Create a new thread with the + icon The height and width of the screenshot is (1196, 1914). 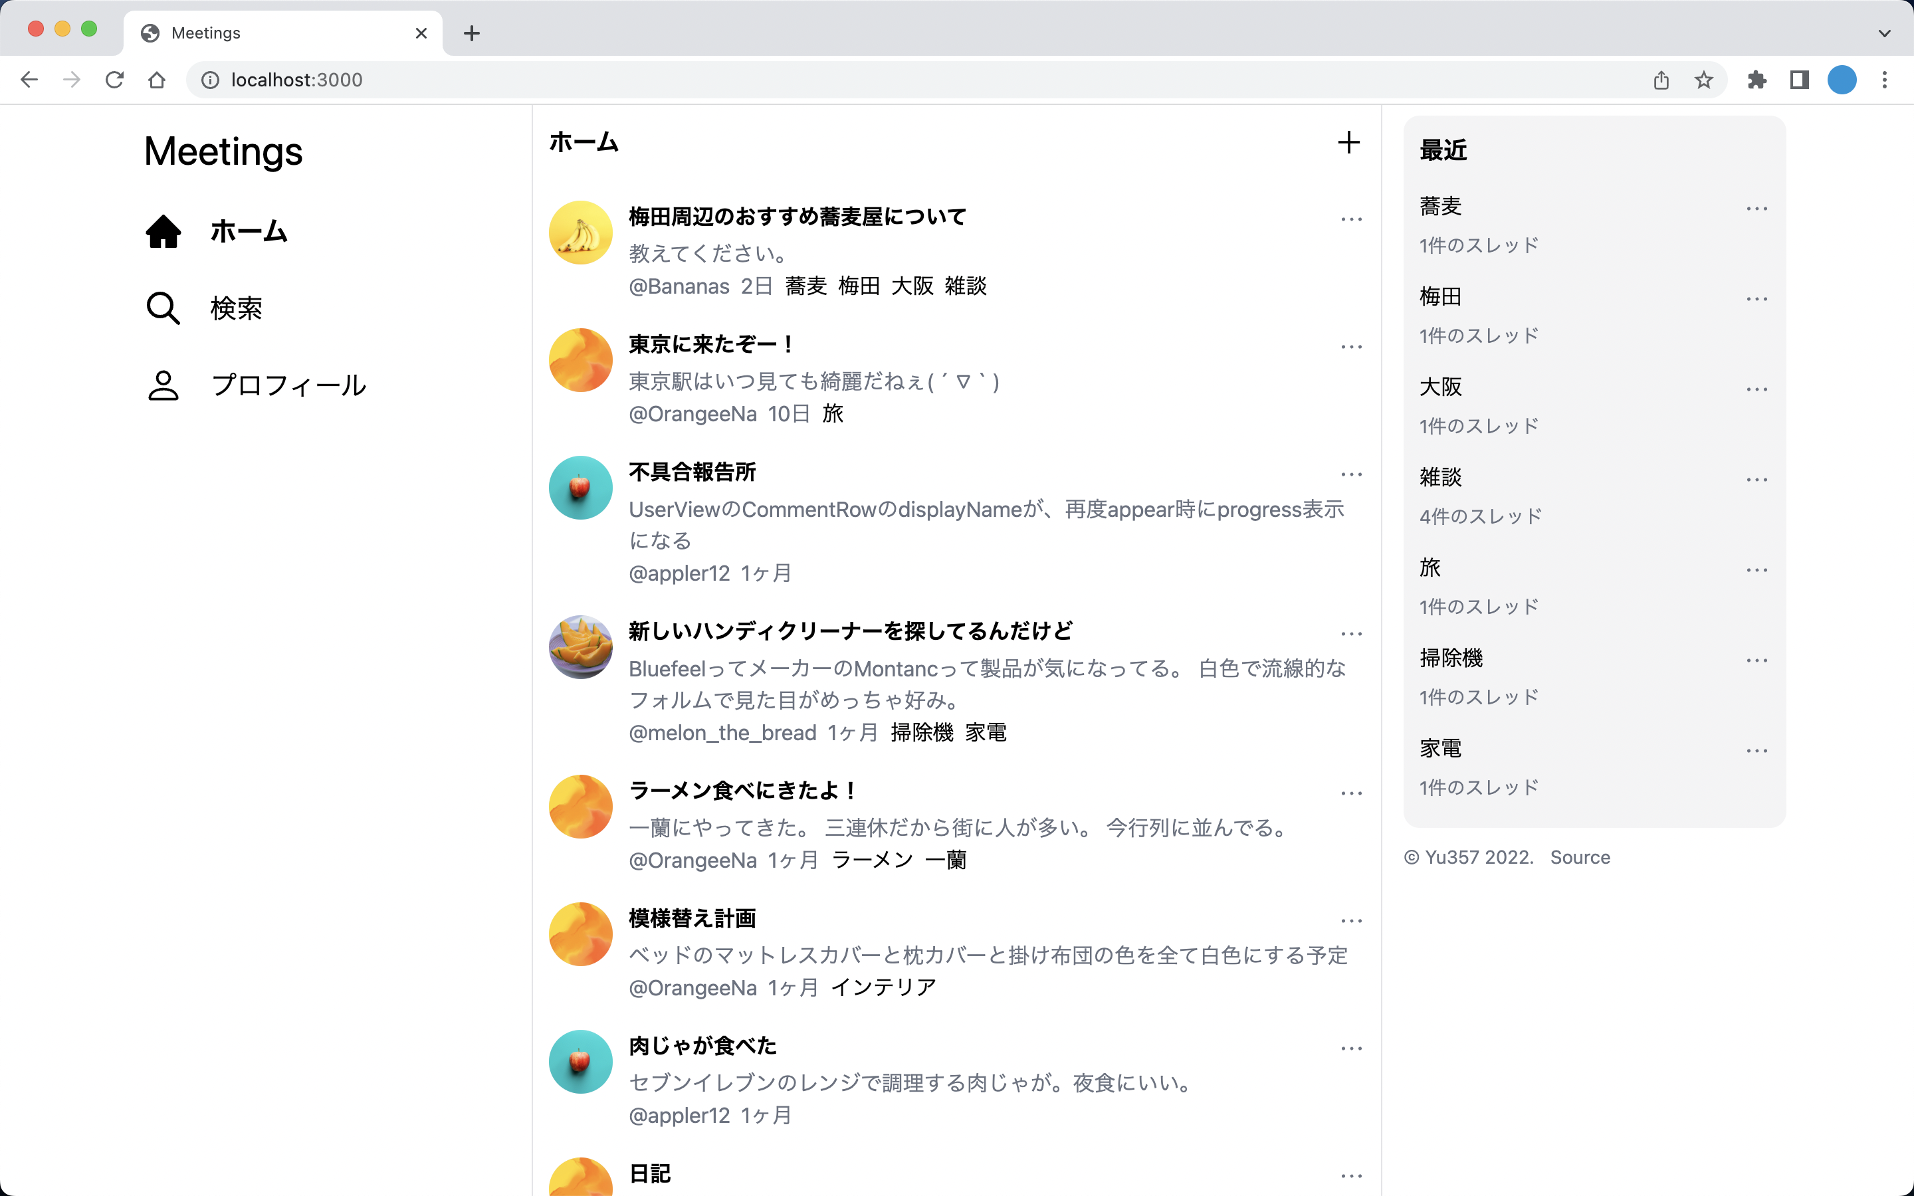coord(1348,143)
